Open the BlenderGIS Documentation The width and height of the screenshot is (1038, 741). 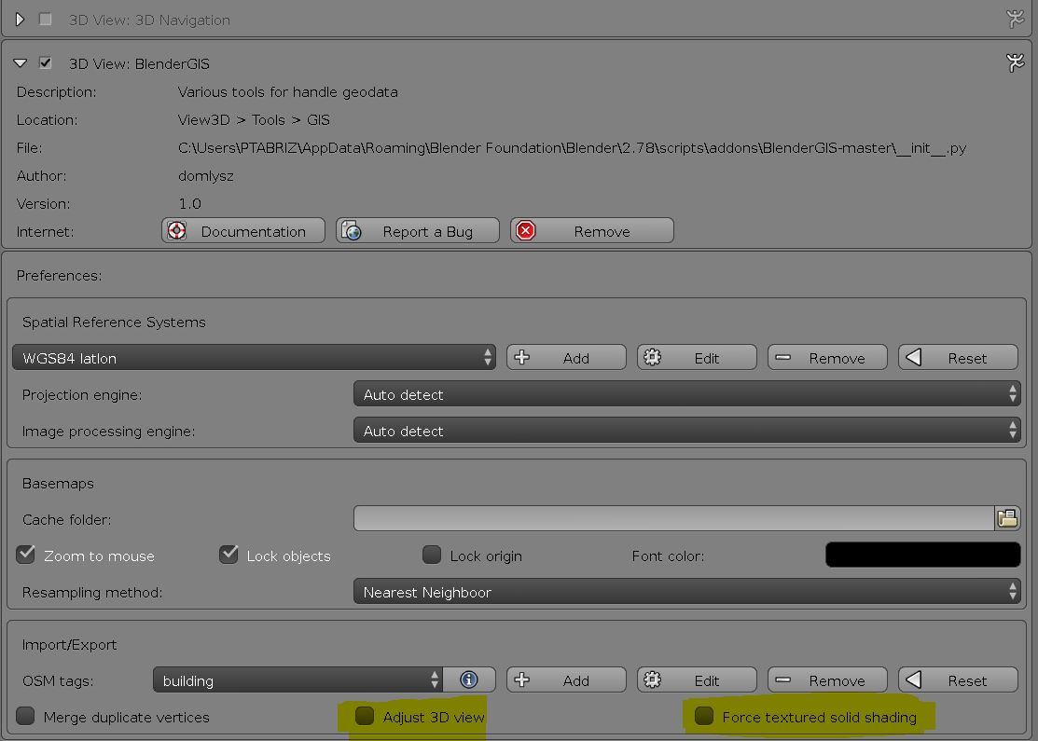[243, 231]
